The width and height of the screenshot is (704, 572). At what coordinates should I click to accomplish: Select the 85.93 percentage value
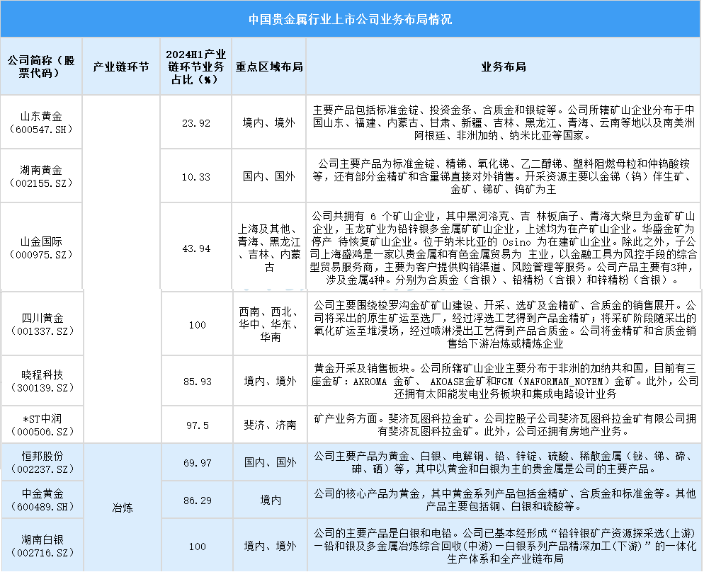point(197,382)
